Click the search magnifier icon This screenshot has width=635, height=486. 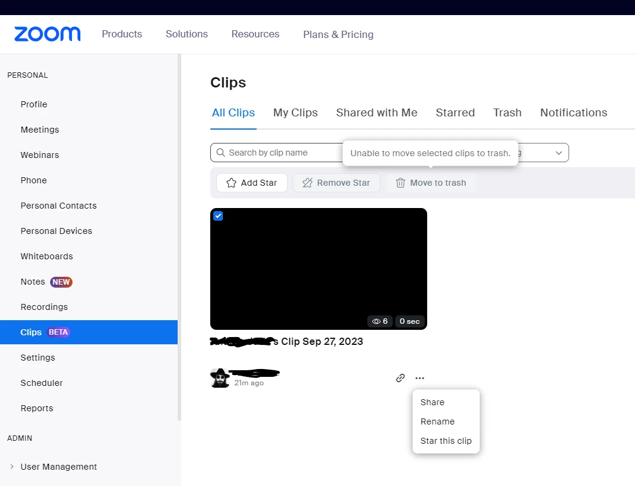pyautogui.click(x=221, y=153)
